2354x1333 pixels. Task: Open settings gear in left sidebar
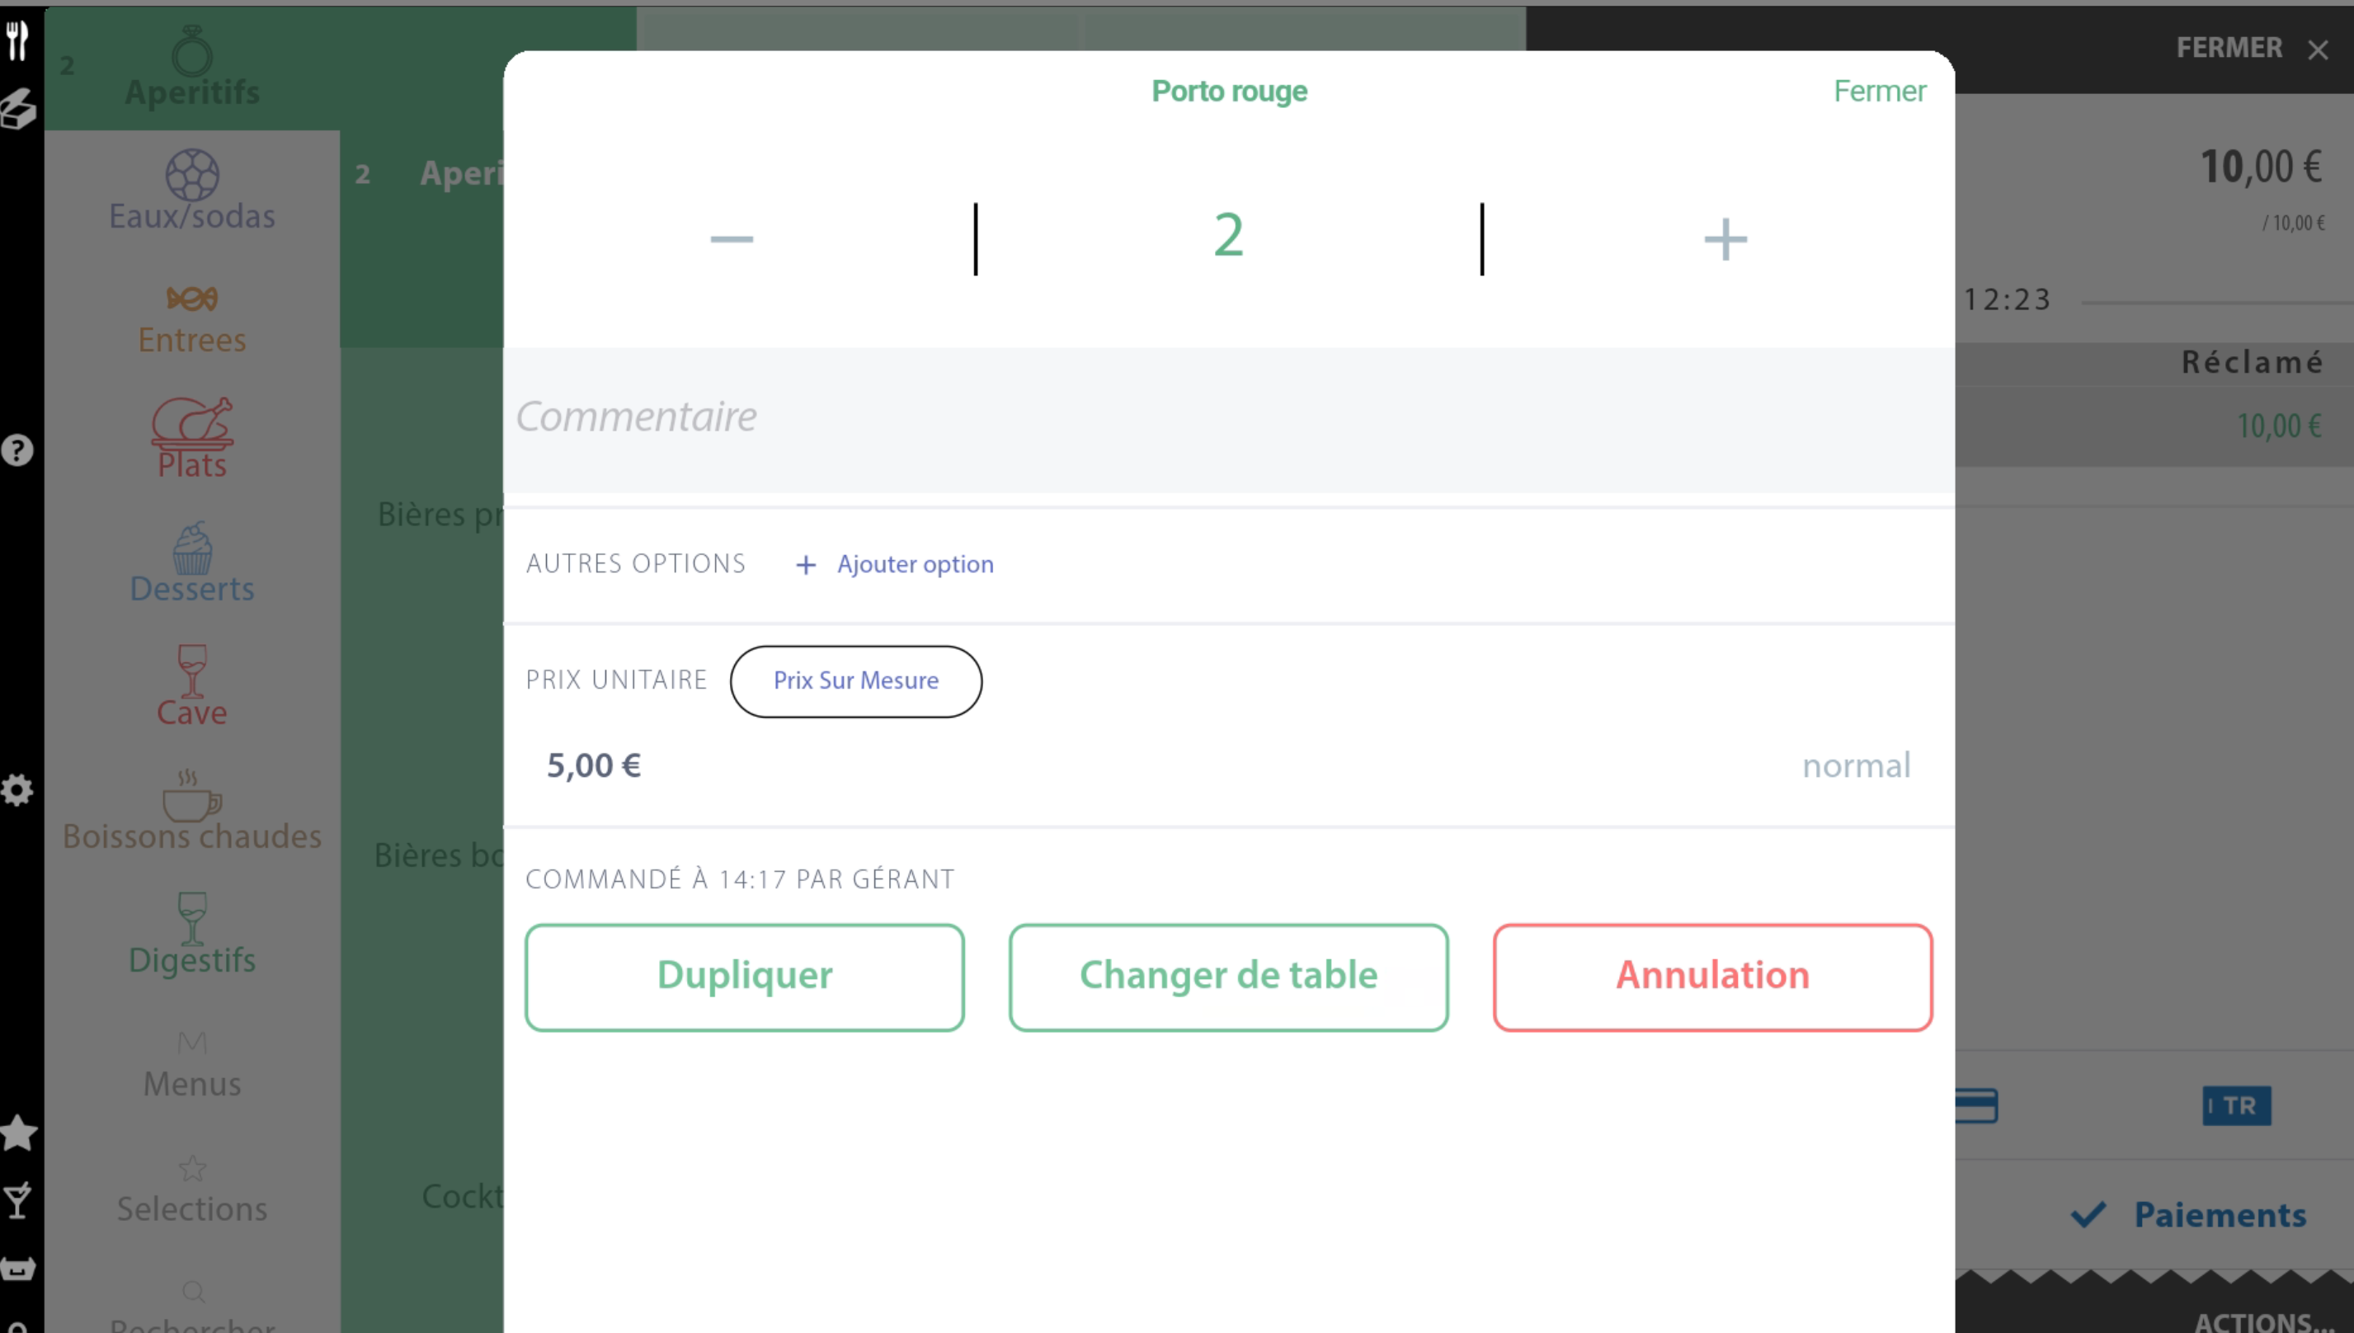tap(17, 790)
